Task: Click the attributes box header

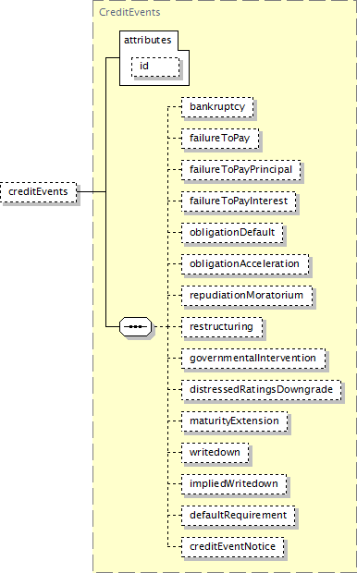Action: [148, 40]
